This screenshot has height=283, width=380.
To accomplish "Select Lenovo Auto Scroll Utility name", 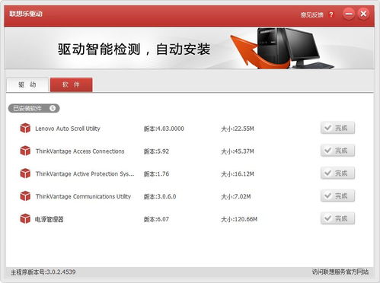I will click(68, 129).
